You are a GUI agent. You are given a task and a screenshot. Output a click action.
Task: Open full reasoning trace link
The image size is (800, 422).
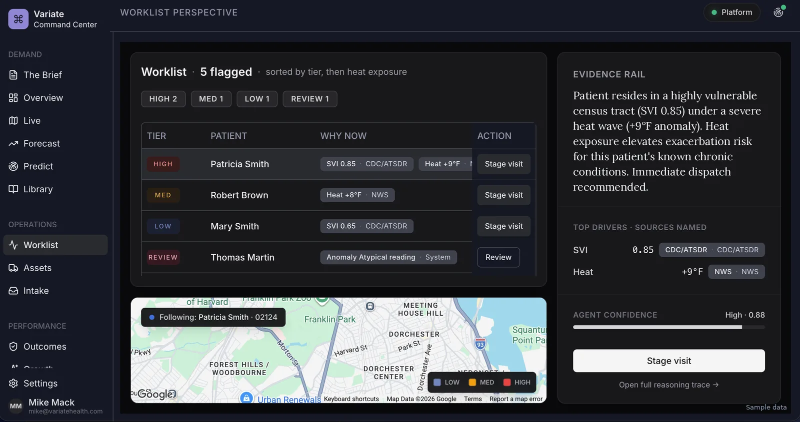(x=669, y=385)
